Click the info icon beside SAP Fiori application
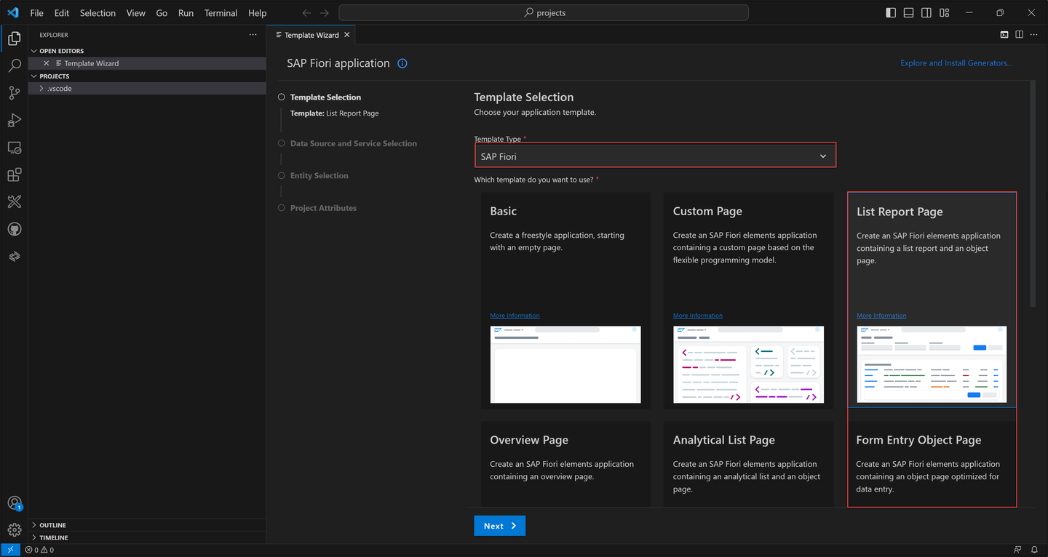This screenshot has width=1048, height=557. tap(402, 63)
